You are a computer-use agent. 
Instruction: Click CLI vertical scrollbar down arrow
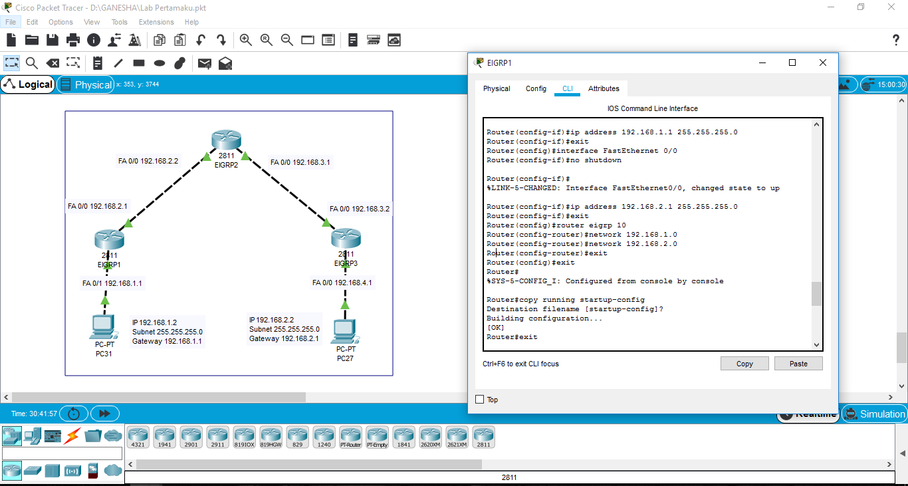click(817, 344)
